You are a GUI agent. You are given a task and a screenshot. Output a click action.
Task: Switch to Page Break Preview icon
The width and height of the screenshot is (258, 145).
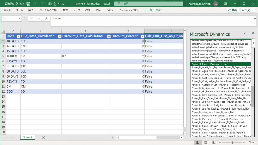214,142
